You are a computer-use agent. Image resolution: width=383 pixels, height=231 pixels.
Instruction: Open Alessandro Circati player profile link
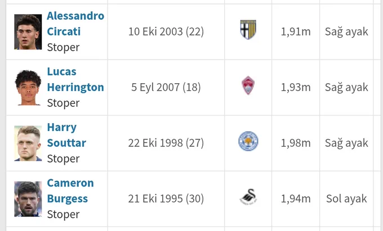(x=75, y=24)
